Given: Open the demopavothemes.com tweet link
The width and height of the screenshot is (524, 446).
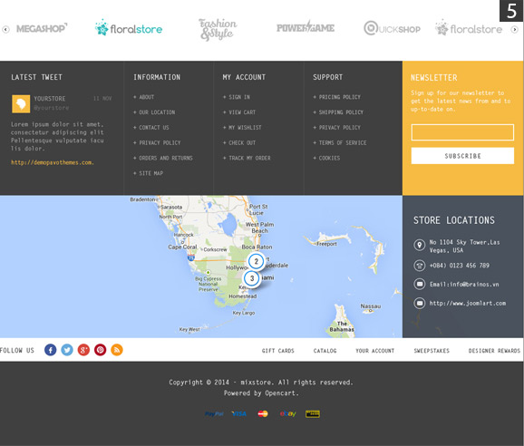Looking at the screenshot, I should pyautogui.click(x=53, y=162).
